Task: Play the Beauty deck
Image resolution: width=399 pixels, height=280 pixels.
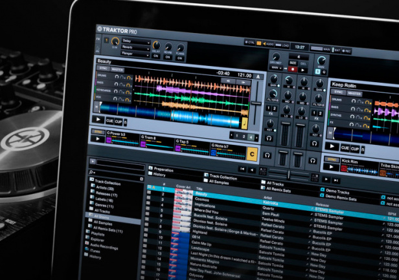Action: tap(98, 120)
